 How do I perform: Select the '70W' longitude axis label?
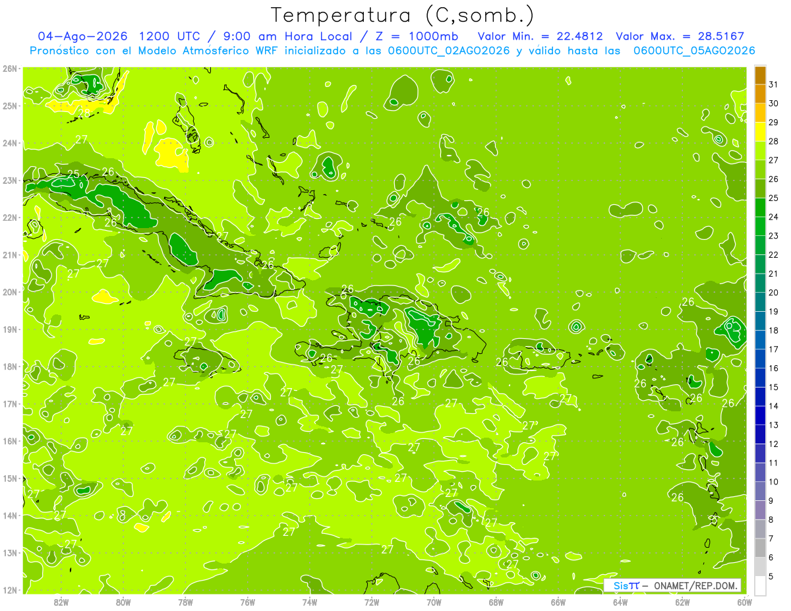[434, 601]
